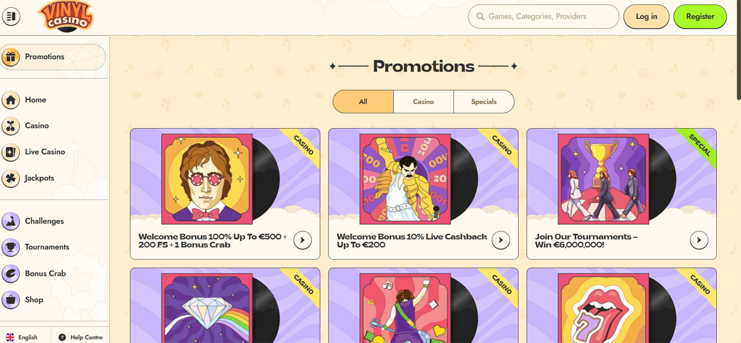Switch to the Specials promotions tab

(x=484, y=102)
